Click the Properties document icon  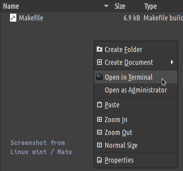pos(99,160)
